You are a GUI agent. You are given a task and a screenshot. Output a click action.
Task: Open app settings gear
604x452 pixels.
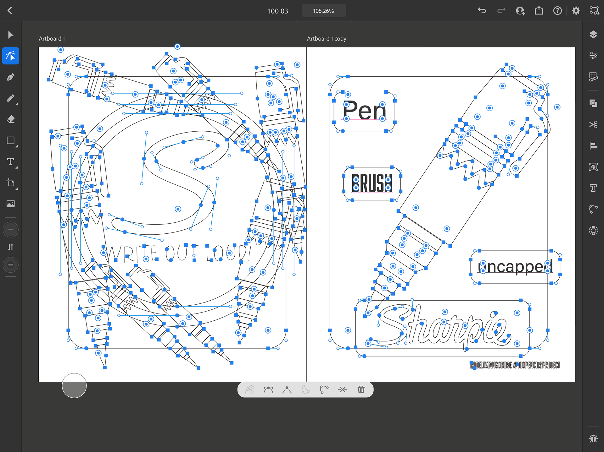click(x=576, y=11)
